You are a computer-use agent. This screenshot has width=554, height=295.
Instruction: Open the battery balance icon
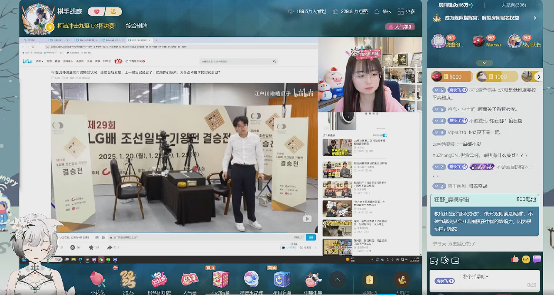click(x=370, y=280)
